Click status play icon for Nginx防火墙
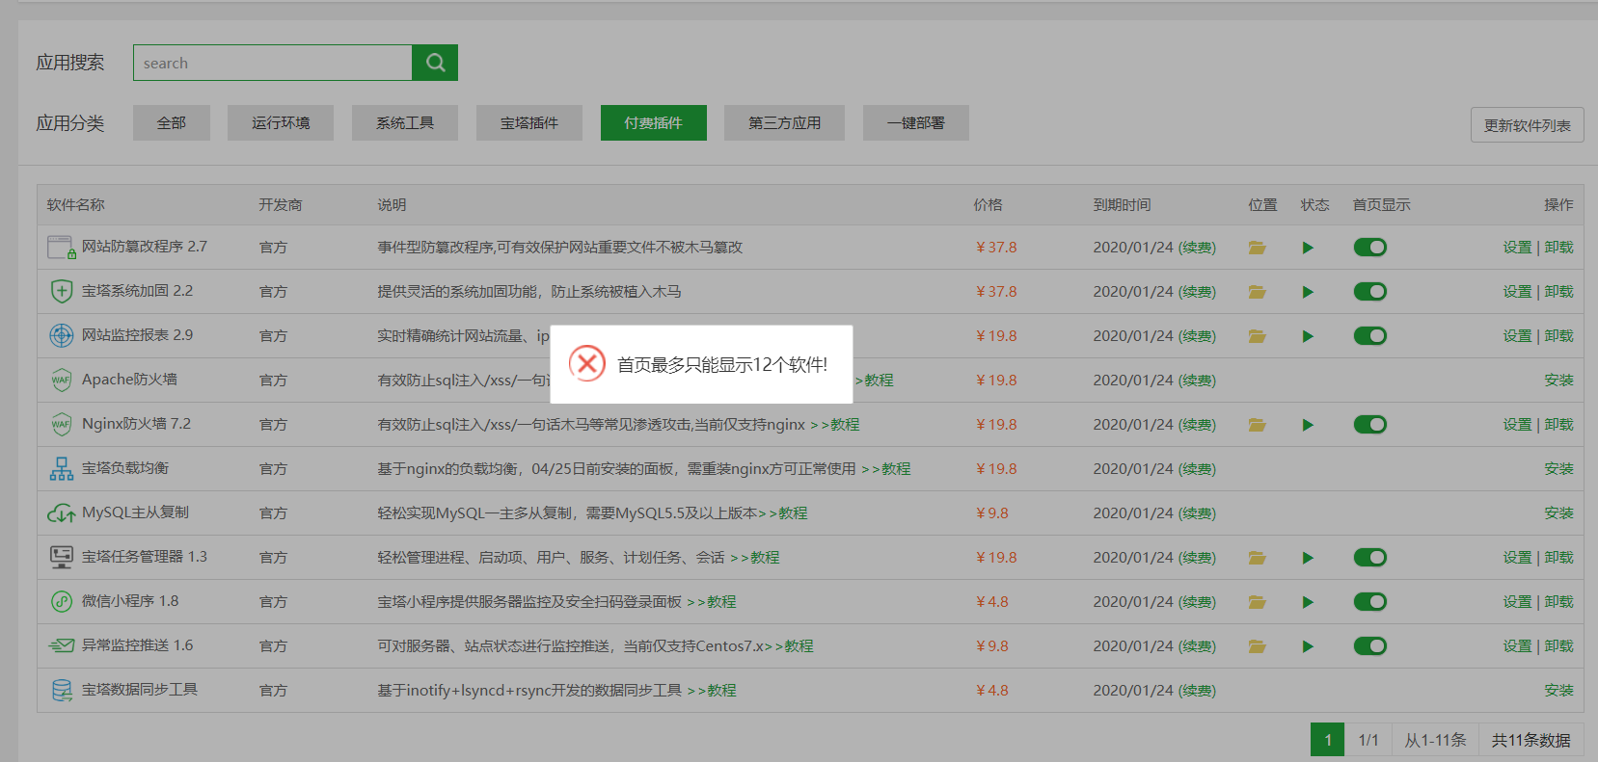Viewport: 1598px width, 762px height. (x=1308, y=425)
